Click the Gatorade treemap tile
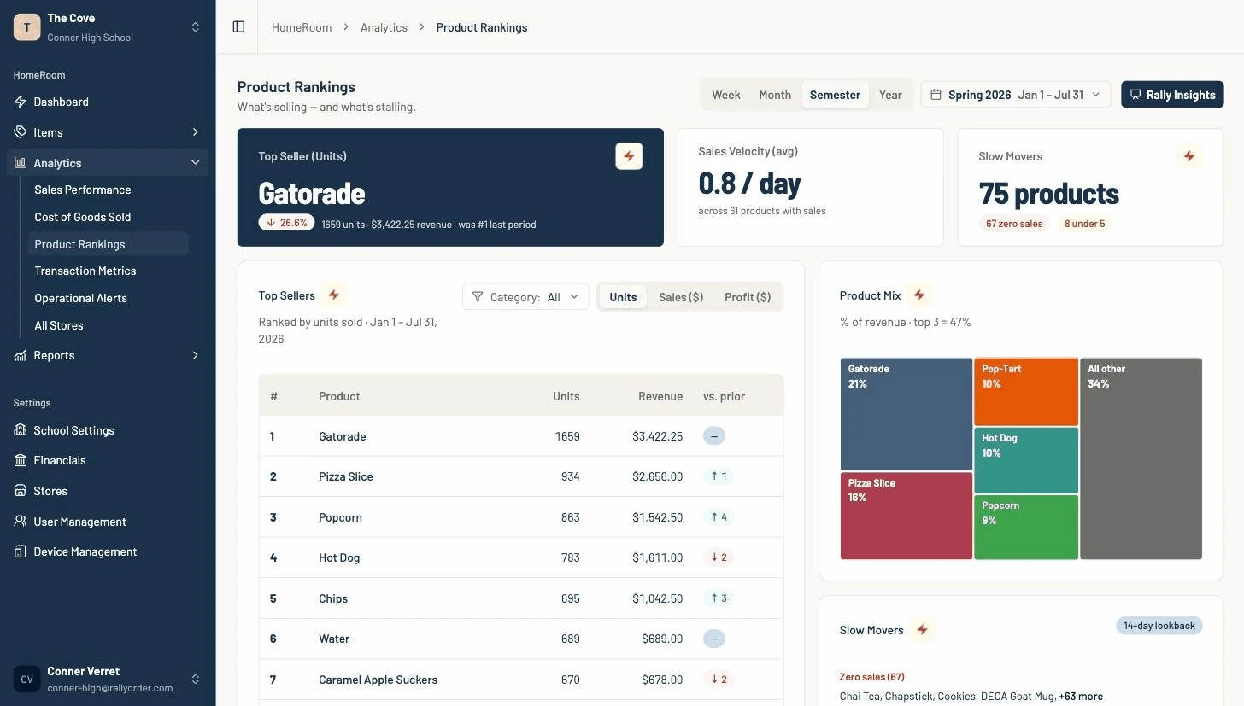The width and height of the screenshot is (1244, 706). coord(907,414)
